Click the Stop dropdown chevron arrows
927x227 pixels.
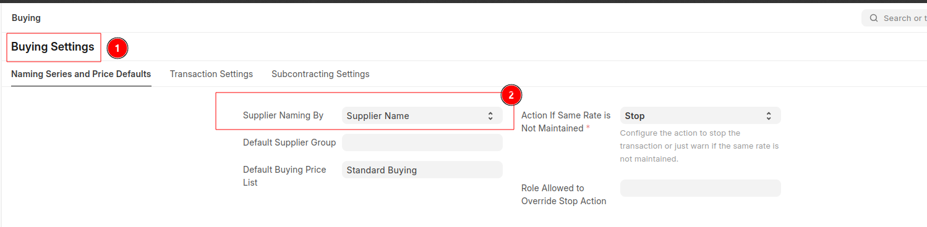click(769, 115)
